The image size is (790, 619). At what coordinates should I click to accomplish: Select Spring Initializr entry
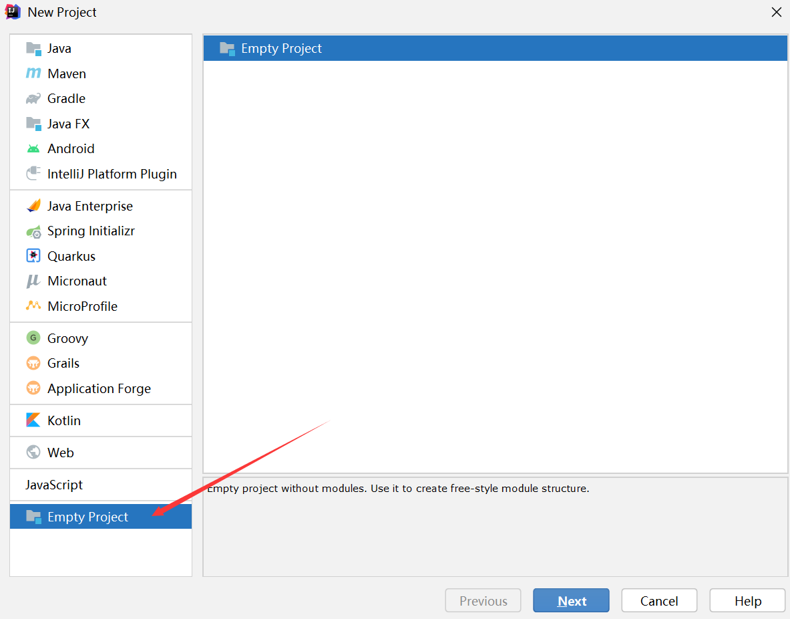[101, 231]
